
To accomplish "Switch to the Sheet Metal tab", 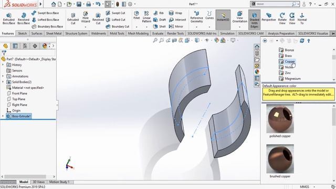I will click(x=54, y=34).
